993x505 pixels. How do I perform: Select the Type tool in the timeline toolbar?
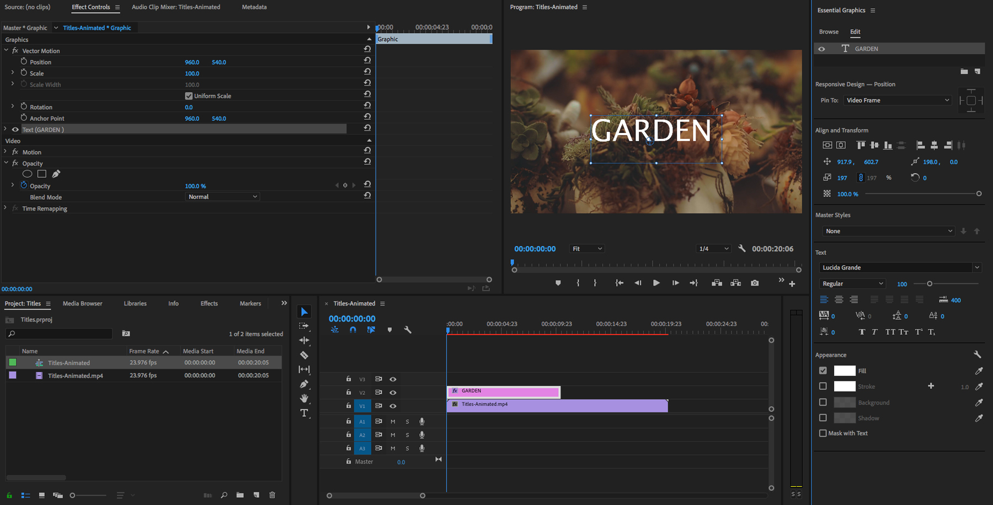pos(304,413)
